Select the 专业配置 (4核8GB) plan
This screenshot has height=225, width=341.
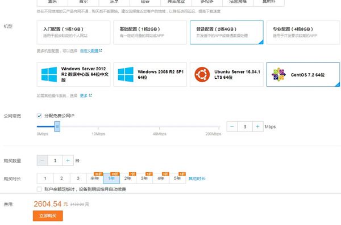tap(303, 32)
